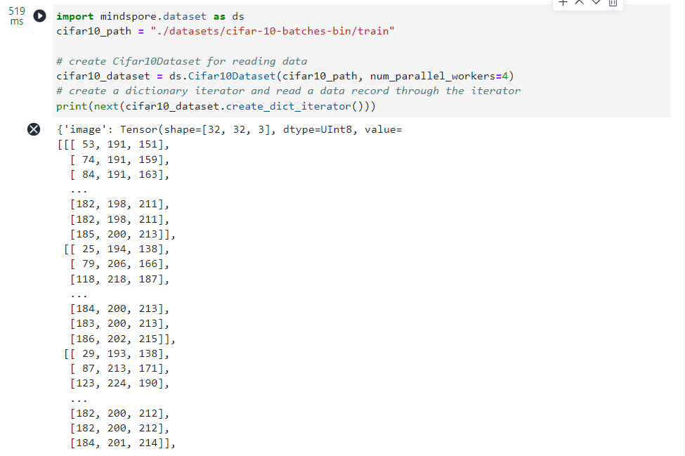Clear the cell output
The height and width of the screenshot is (456, 685).
click(x=33, y=129)
